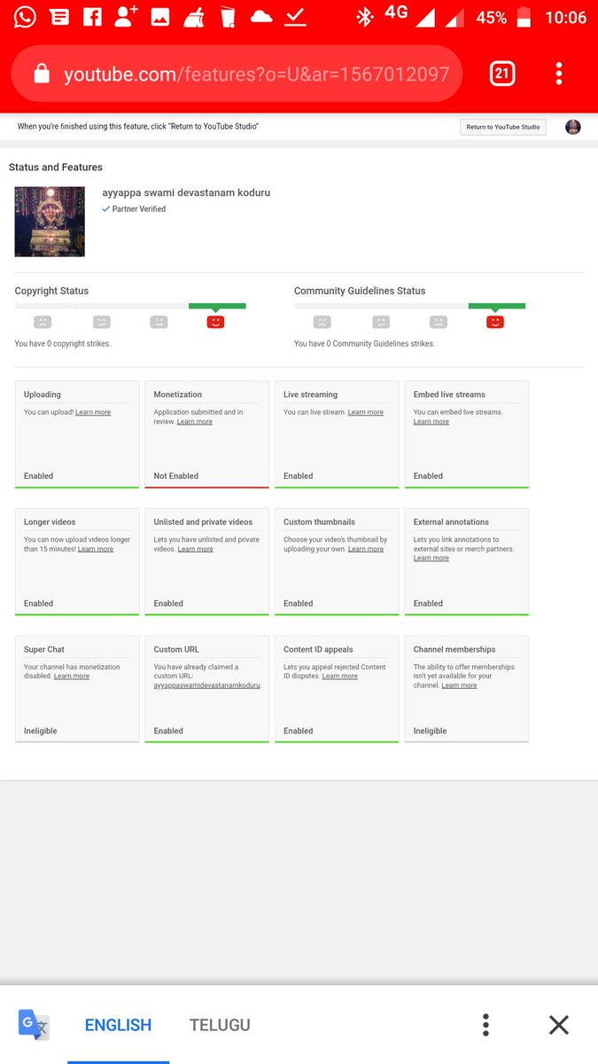Click the Channel memberships 'Ineligible' status

tap(431, 731)
